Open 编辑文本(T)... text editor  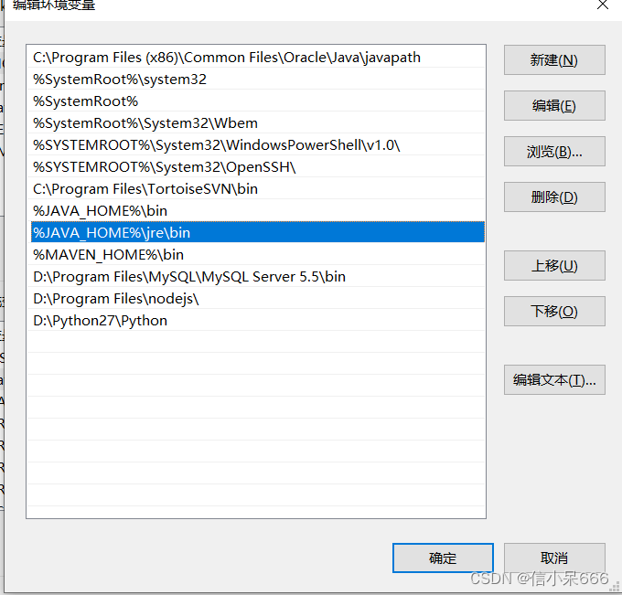pos(554,379)
